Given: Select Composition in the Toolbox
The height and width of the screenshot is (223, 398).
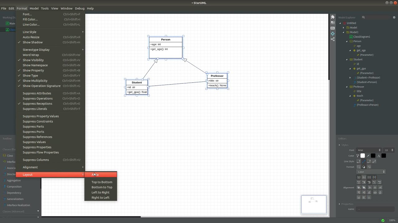Looking at the screenshot, I should 14,186.
